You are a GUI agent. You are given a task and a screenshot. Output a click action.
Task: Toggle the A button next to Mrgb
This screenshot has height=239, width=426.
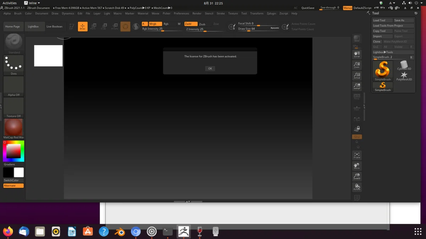tap(144, 24)
